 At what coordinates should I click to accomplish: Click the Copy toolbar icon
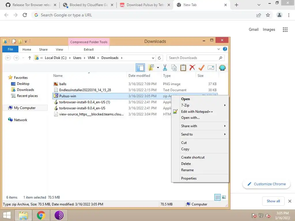pos(174,68)
